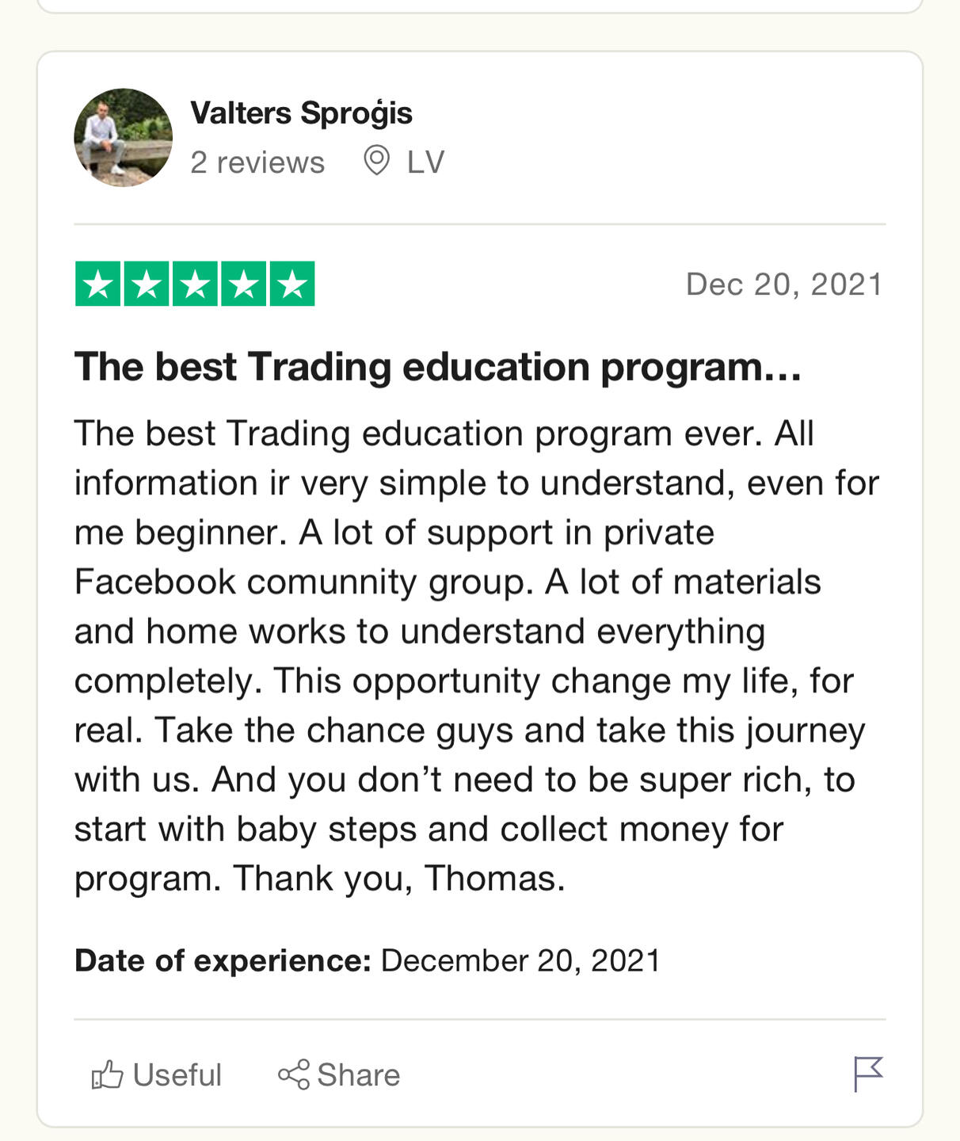Click the location pin icon
The height and width of the screenshot is (1141, 960).
coord(376,161)
